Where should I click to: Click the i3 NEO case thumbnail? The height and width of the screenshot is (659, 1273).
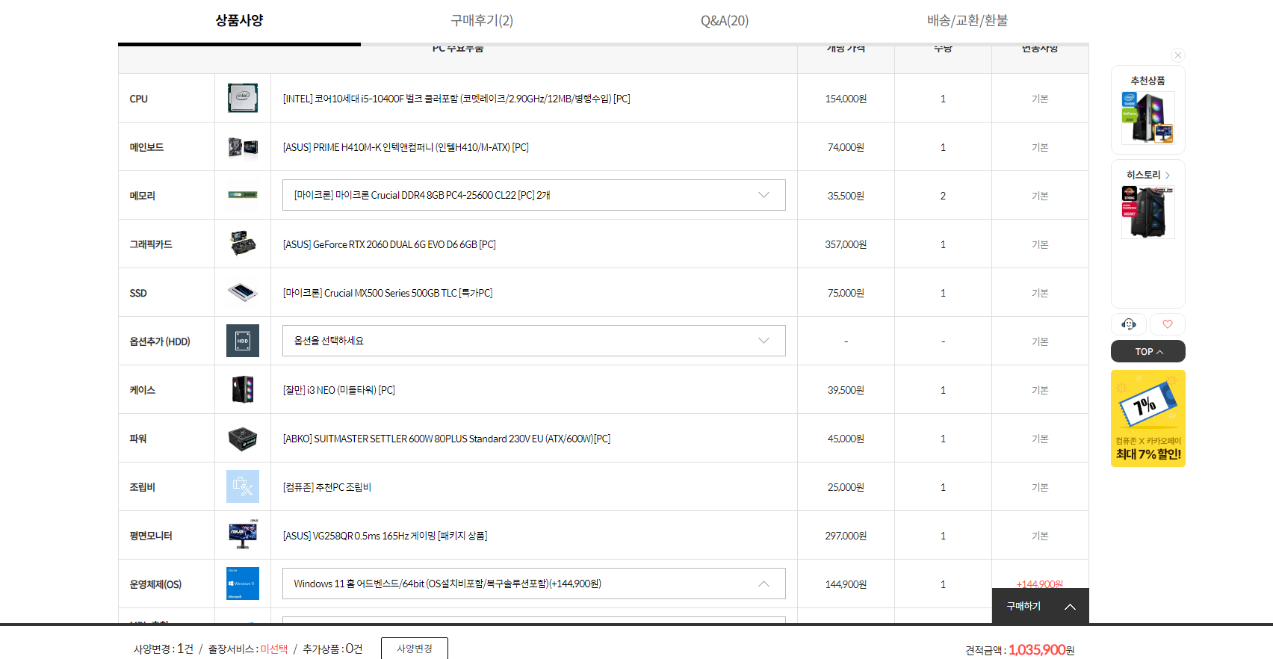pos(243,389)
